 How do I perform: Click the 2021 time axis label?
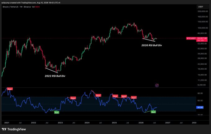(7, 123)
